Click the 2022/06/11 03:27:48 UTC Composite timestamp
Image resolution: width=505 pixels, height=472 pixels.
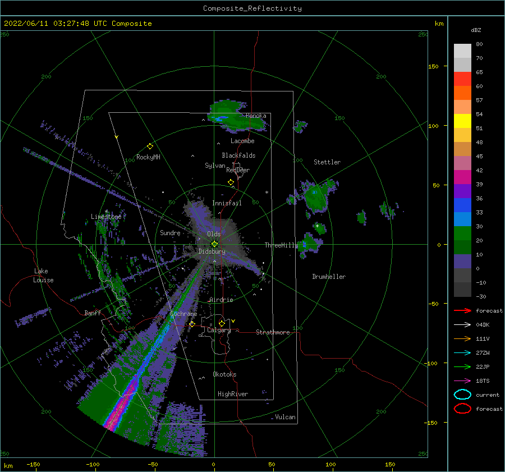(x=77, y=24)
